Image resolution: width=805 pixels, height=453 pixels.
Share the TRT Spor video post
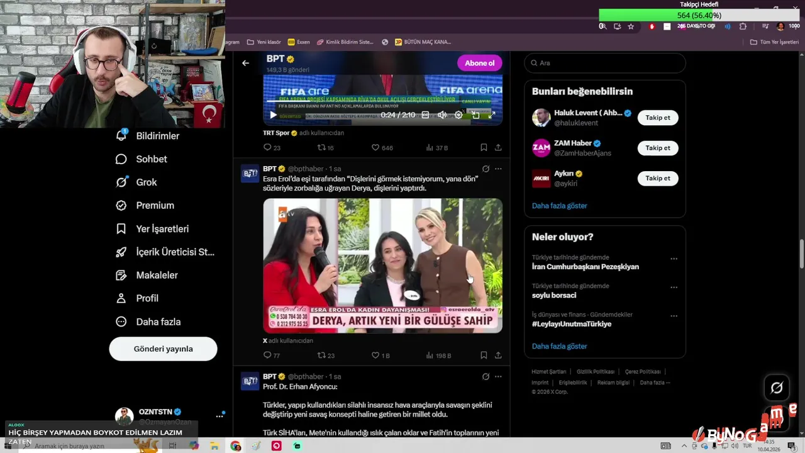pos(498,148)
